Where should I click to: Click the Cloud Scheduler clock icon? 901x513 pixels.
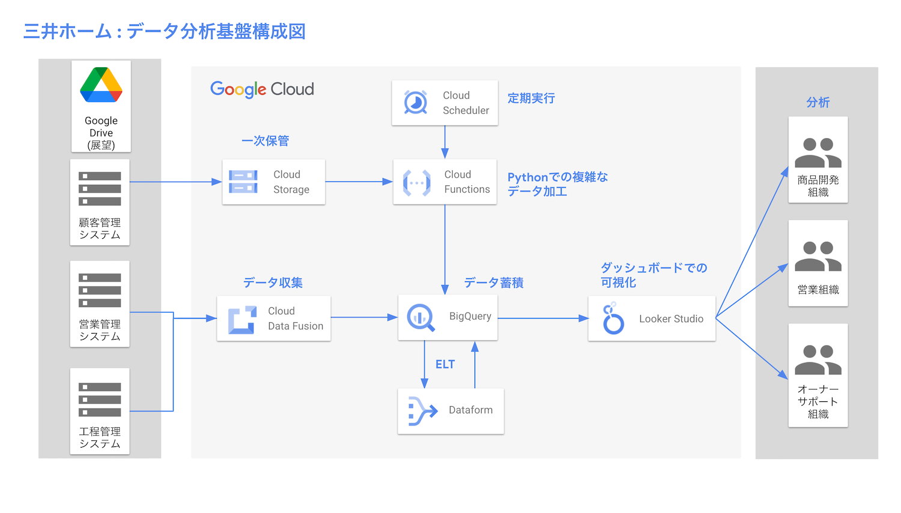pos(416,103)
